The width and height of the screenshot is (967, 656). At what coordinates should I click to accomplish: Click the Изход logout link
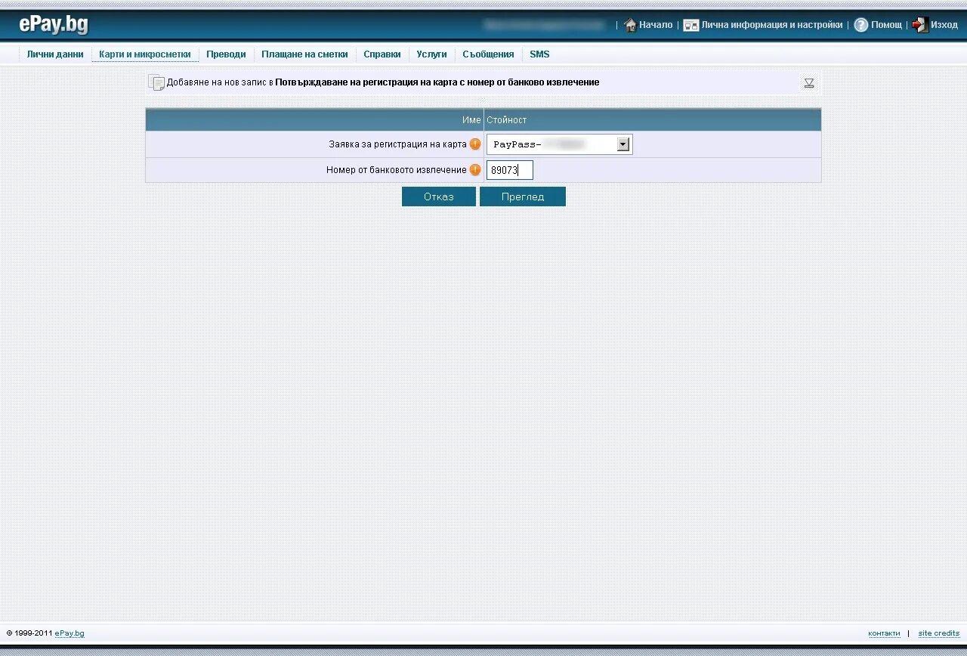click(944, 25)
